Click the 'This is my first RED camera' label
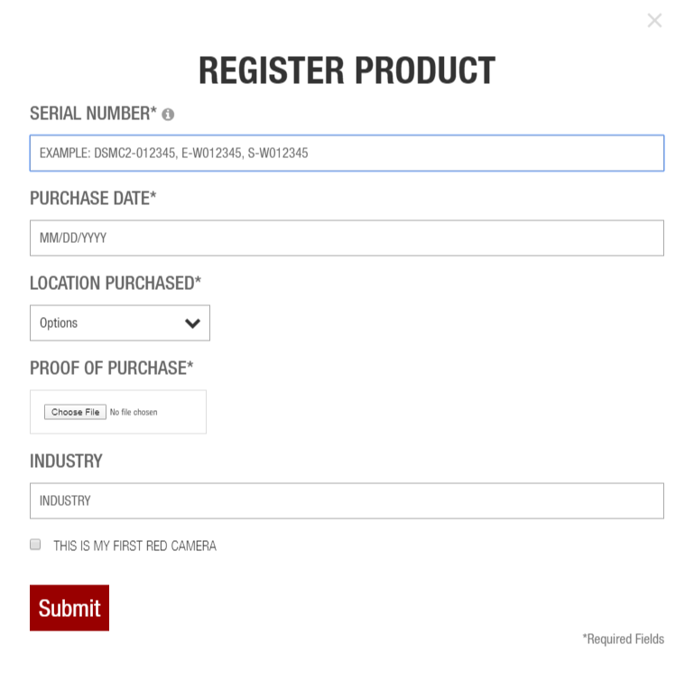694x682 pixels. (135, 546)
